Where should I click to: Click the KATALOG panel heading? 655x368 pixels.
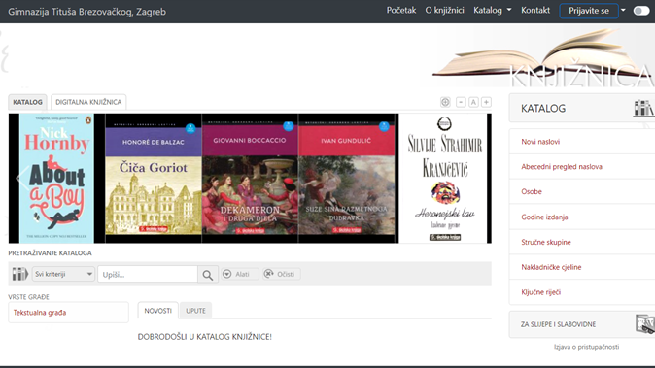coord(543,109)
